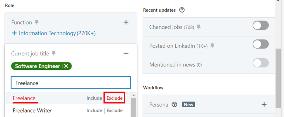
Task: Click the help icon beside Recent updates
Action: click(182, 10)
